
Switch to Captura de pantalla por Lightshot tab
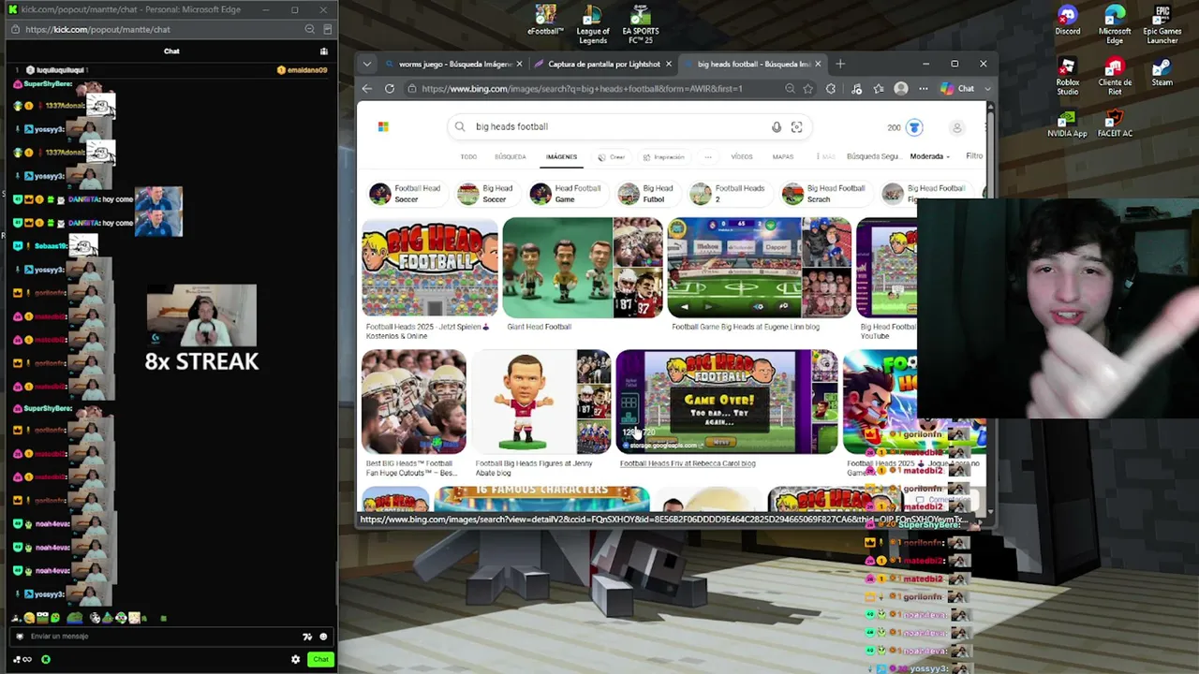pos(604,65)
